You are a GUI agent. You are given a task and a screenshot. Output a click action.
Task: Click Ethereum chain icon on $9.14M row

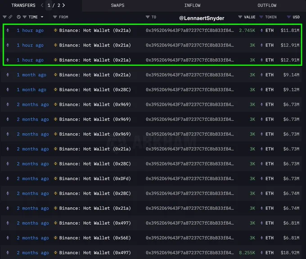tap(8, 75)
